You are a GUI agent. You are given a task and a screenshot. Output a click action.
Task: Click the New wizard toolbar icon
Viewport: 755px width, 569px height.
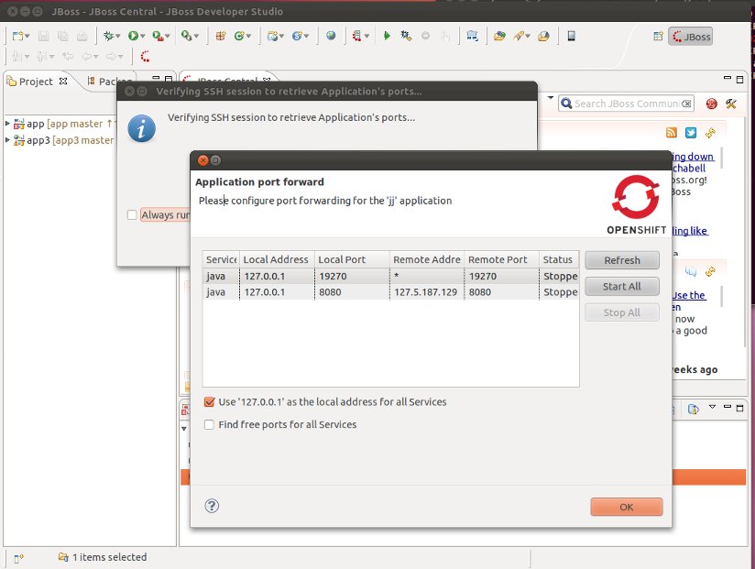[17, 36]
